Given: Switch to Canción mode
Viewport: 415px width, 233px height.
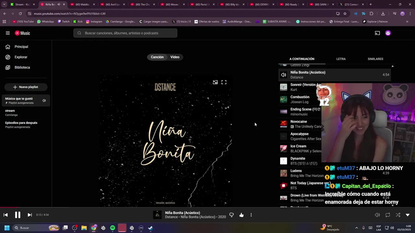Looking at the screenshot, I should point(157,57).
